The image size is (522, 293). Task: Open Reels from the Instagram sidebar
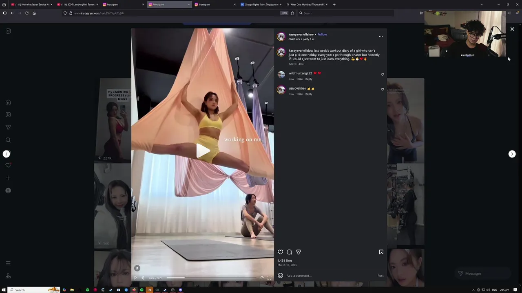coord(8,115)
